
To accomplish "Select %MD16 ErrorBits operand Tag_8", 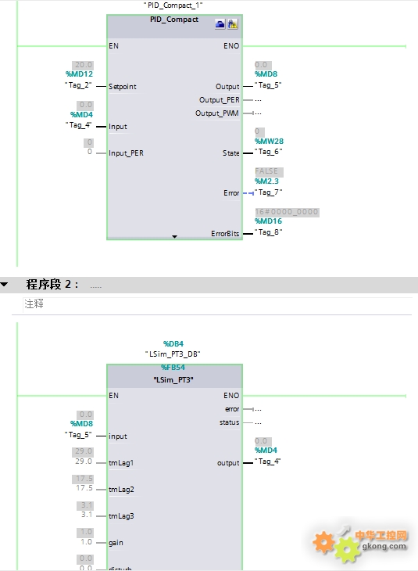I will pos(268,232).
